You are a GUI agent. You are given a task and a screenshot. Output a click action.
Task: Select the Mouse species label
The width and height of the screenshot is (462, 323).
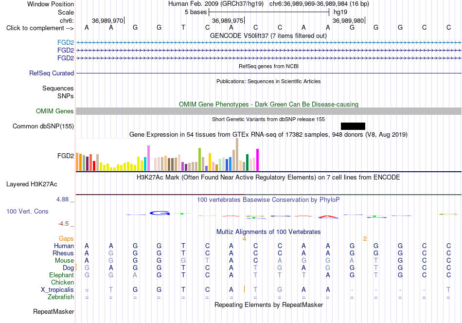point(64,261)
